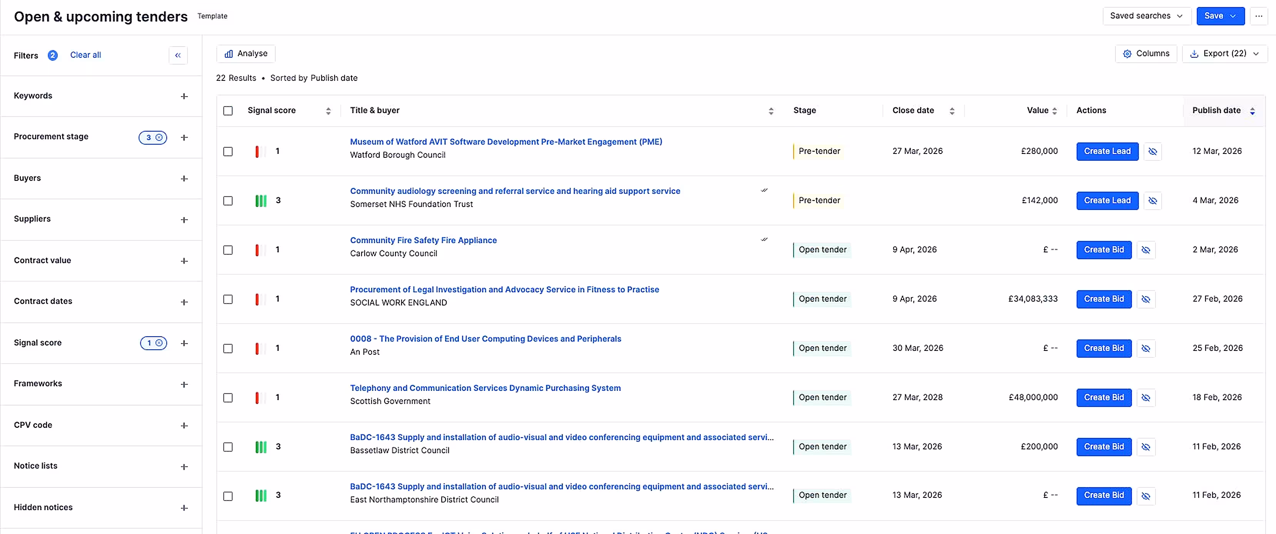
Task: Click the three-dot more options icon
Action: (1259, 16)
